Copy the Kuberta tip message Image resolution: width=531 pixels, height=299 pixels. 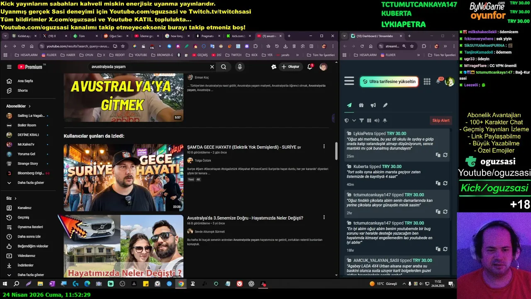point(438,183)
